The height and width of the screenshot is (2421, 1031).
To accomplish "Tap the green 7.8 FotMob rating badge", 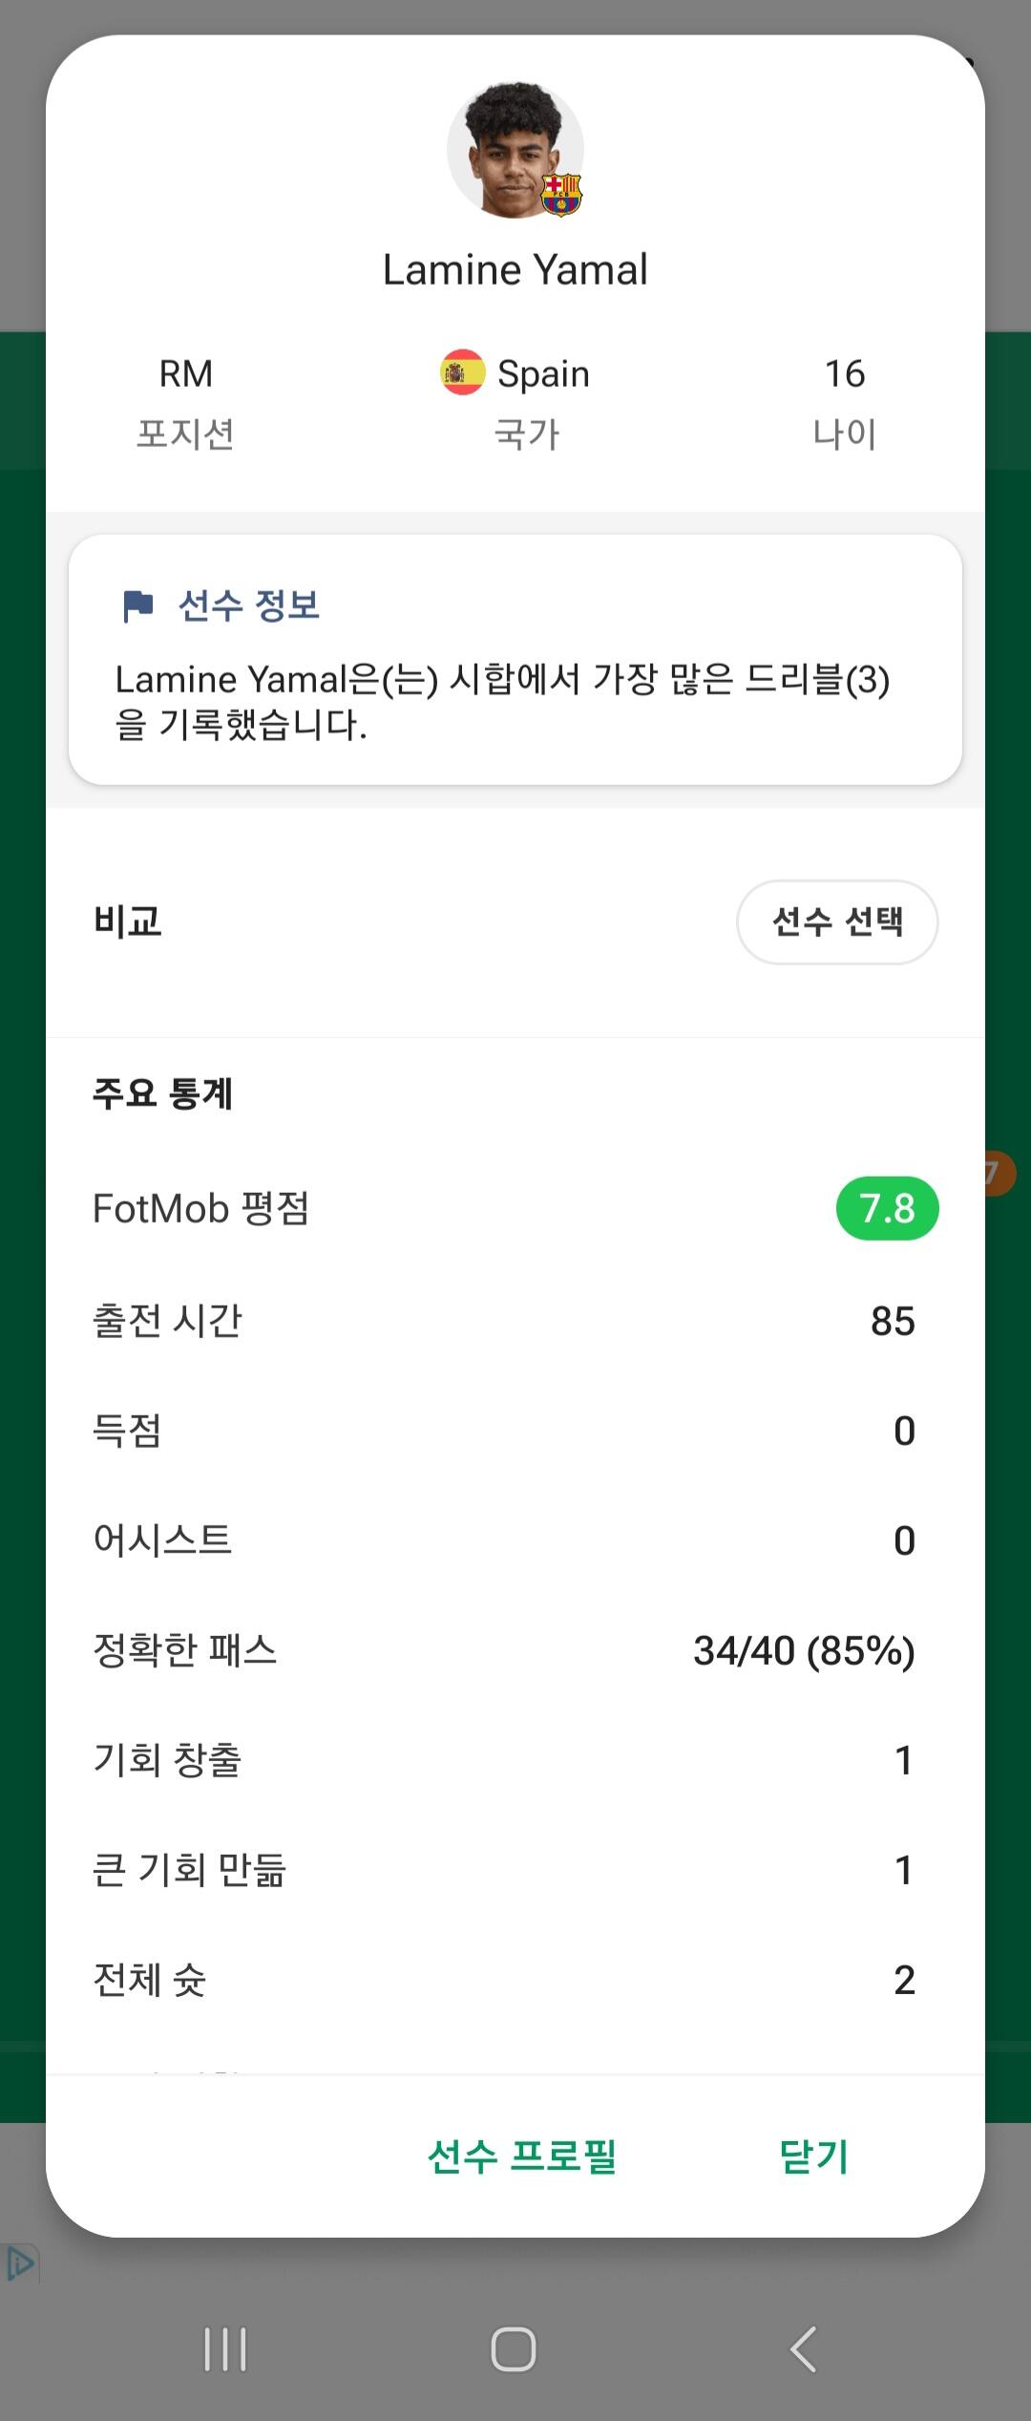I will [x=887, y=1208].
